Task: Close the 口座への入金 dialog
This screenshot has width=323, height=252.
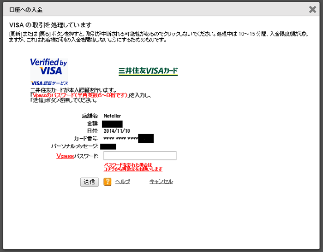Action: [x=312, y=10]
